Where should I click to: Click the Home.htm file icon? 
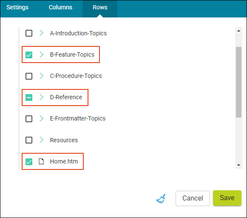click(x=41, y=161)
